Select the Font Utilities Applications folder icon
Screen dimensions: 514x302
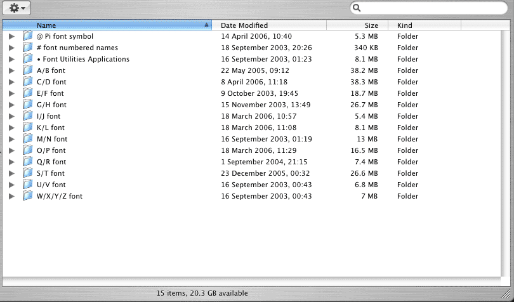(x=28, y=59)
